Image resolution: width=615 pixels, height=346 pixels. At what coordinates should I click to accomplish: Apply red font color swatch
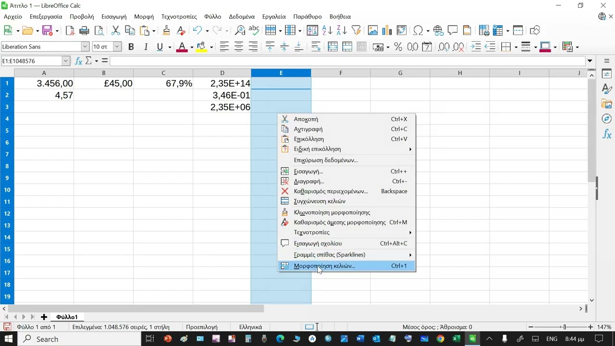coord(182,47)
